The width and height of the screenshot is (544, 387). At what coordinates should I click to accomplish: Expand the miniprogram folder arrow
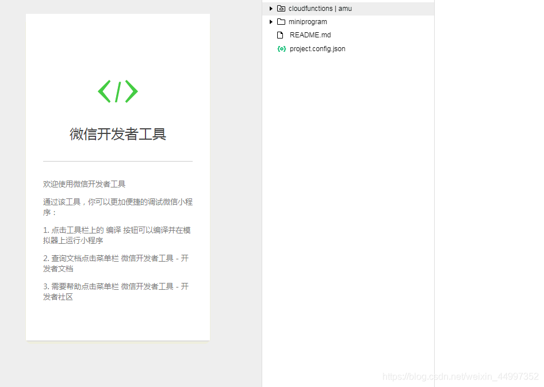(271, 22)
